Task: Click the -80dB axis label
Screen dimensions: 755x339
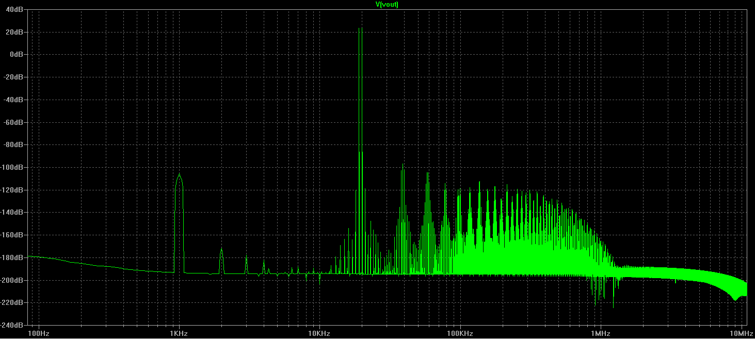Action: [x=14, y=145]
